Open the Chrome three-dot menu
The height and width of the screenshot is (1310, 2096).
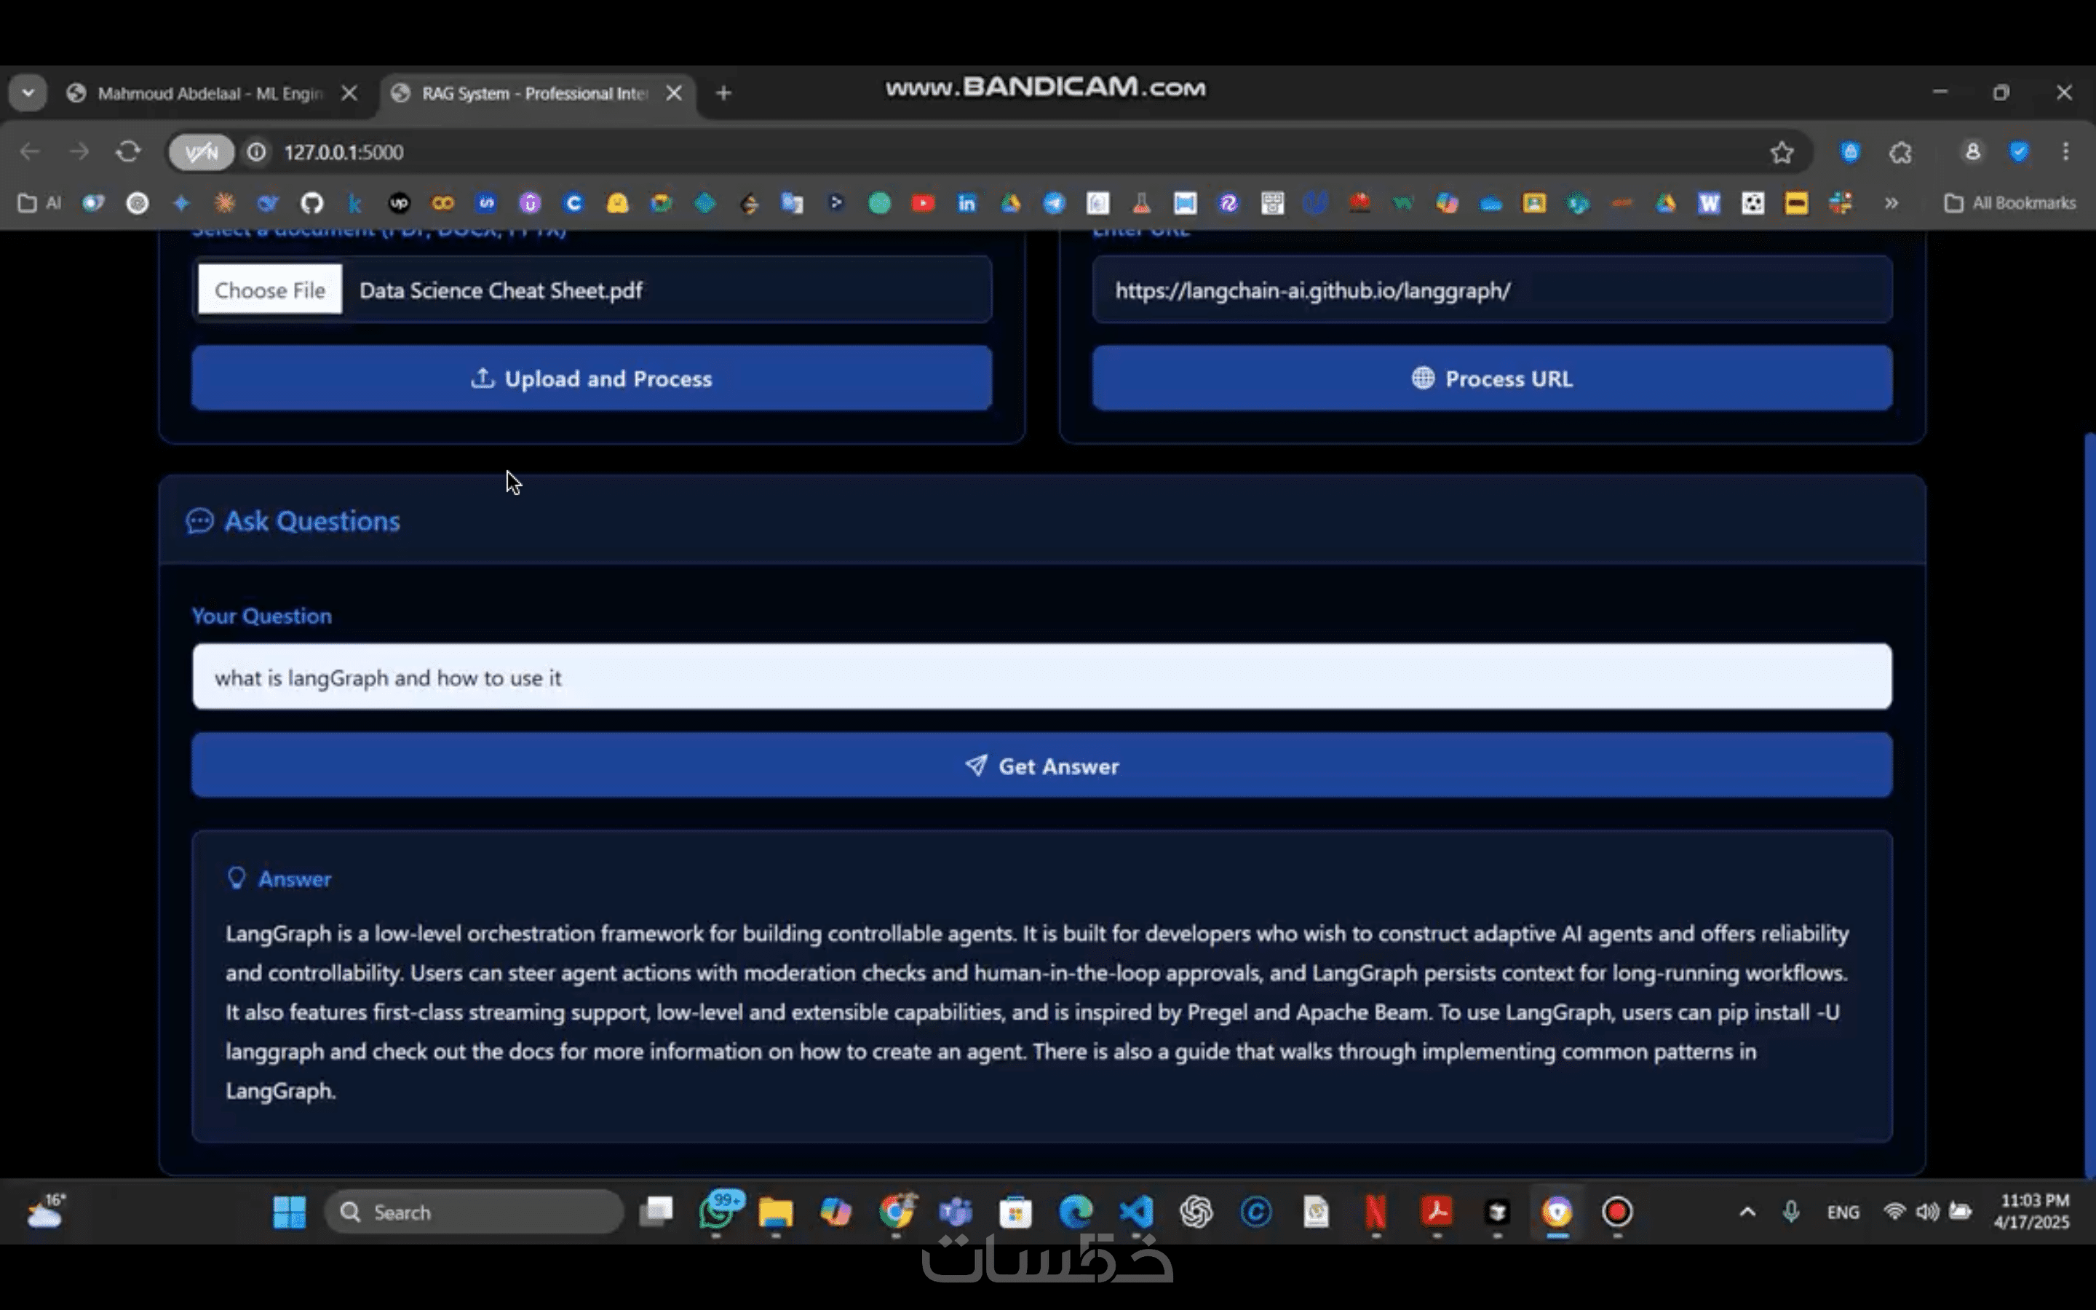tap(2065, 153)
